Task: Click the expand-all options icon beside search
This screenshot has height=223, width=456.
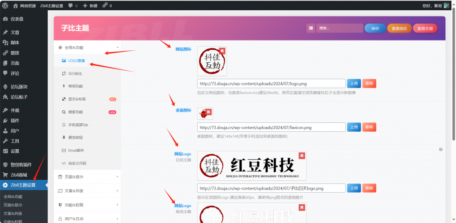Action: click(x=310, y=28)
